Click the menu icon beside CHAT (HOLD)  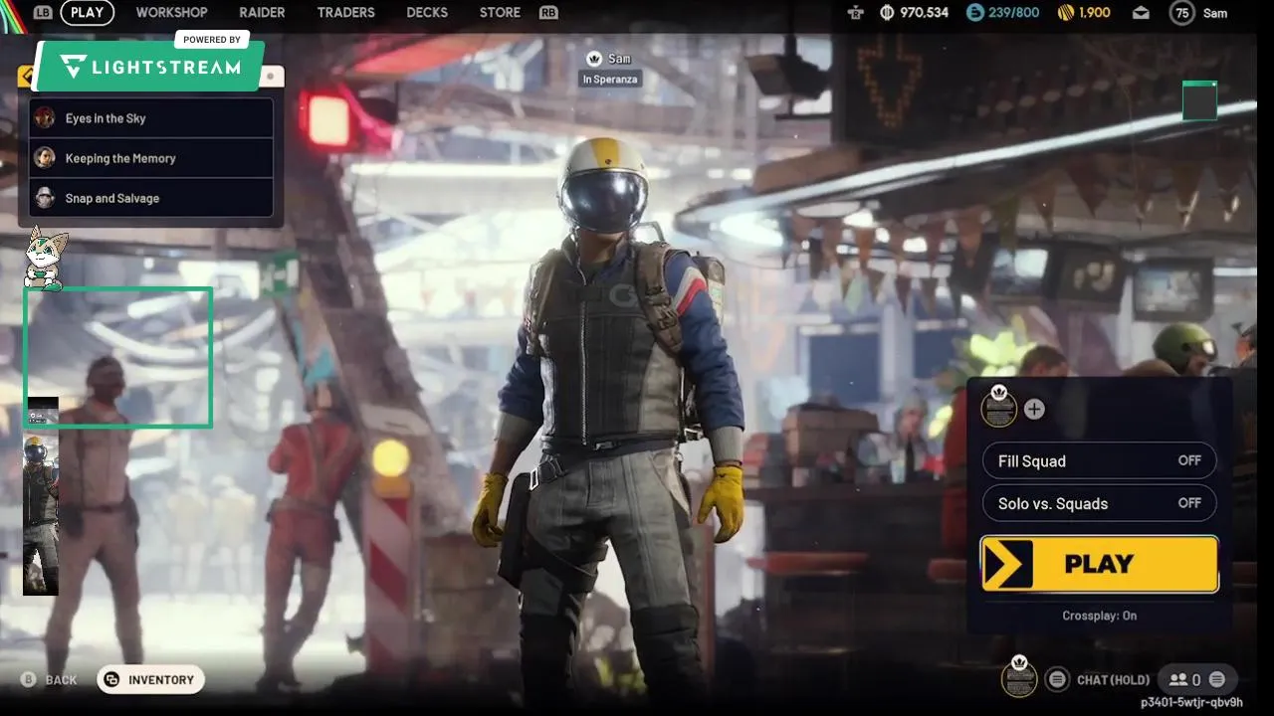[1057, 679]
